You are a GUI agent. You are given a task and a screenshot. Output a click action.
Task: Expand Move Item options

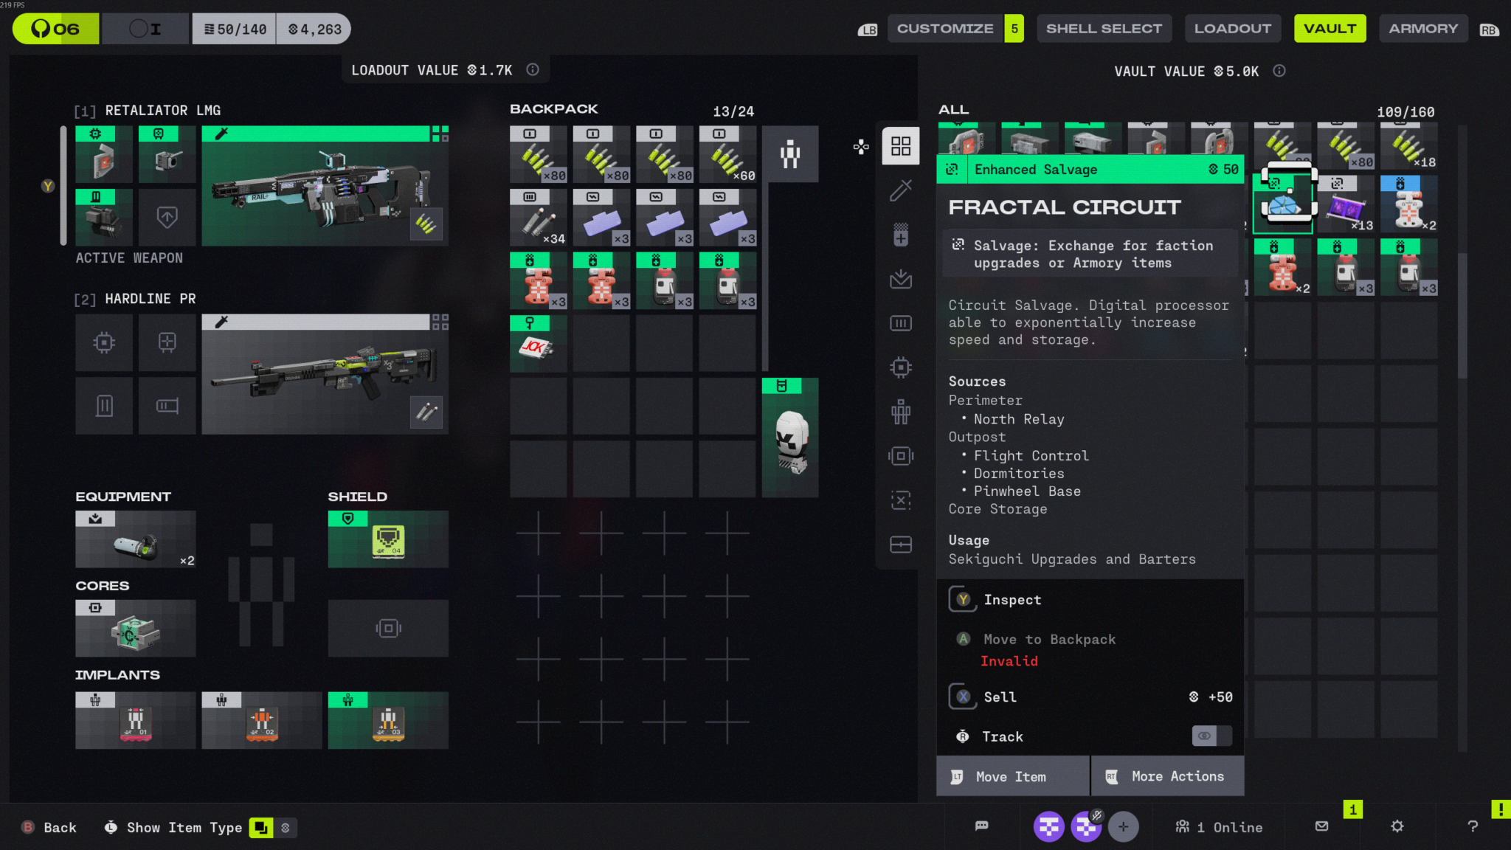tap(1012, 776)
